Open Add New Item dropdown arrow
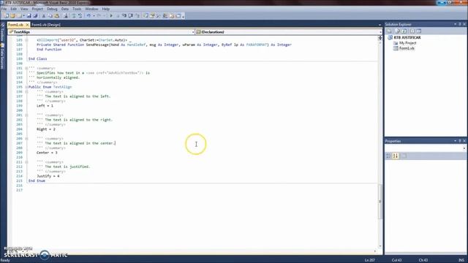468x263 pixels. point(24,15)
